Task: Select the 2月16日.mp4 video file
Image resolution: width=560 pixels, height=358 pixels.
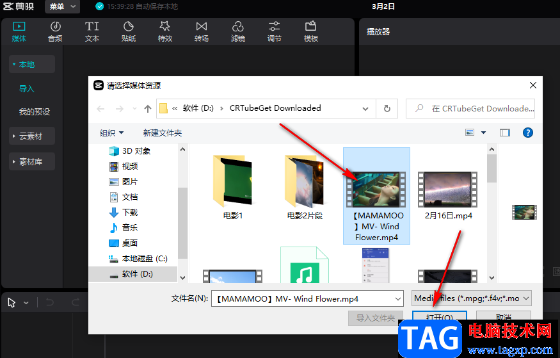Action: [x=448, y=195]
